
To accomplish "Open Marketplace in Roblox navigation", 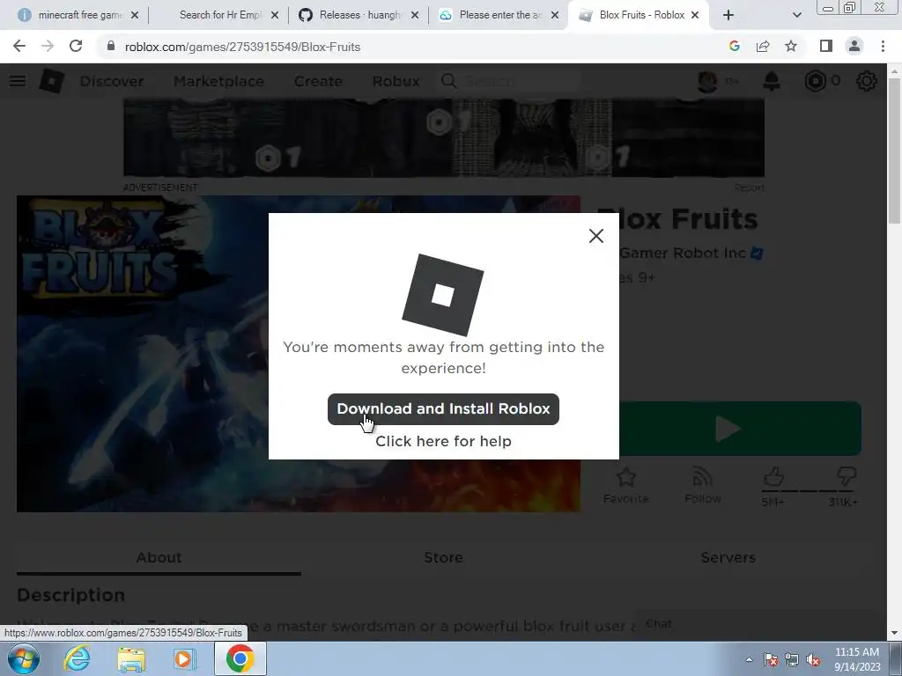I will click(x=218, y=81).
